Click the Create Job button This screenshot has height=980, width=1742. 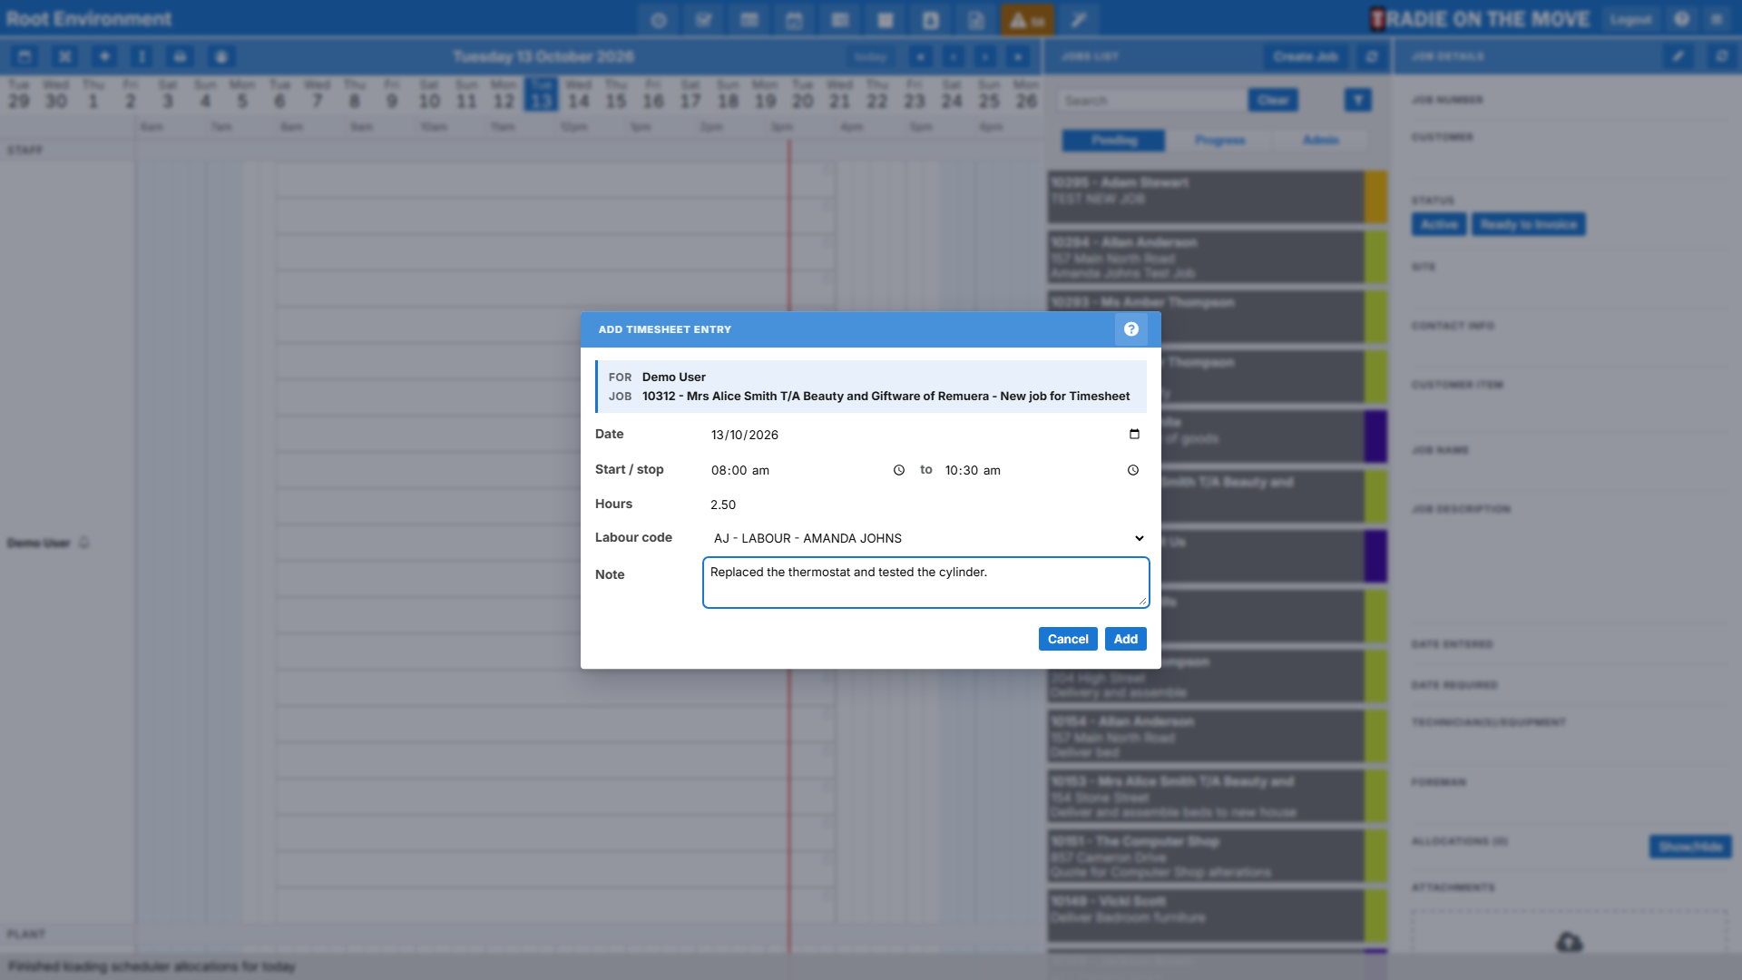1305,56
